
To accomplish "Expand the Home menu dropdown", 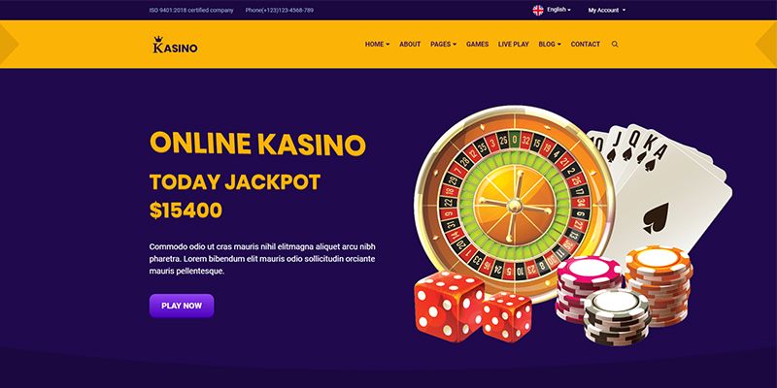I will (377, 44).
